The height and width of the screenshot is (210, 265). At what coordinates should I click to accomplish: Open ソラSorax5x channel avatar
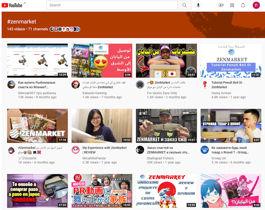pyautogui.click(x=11, y=150)
